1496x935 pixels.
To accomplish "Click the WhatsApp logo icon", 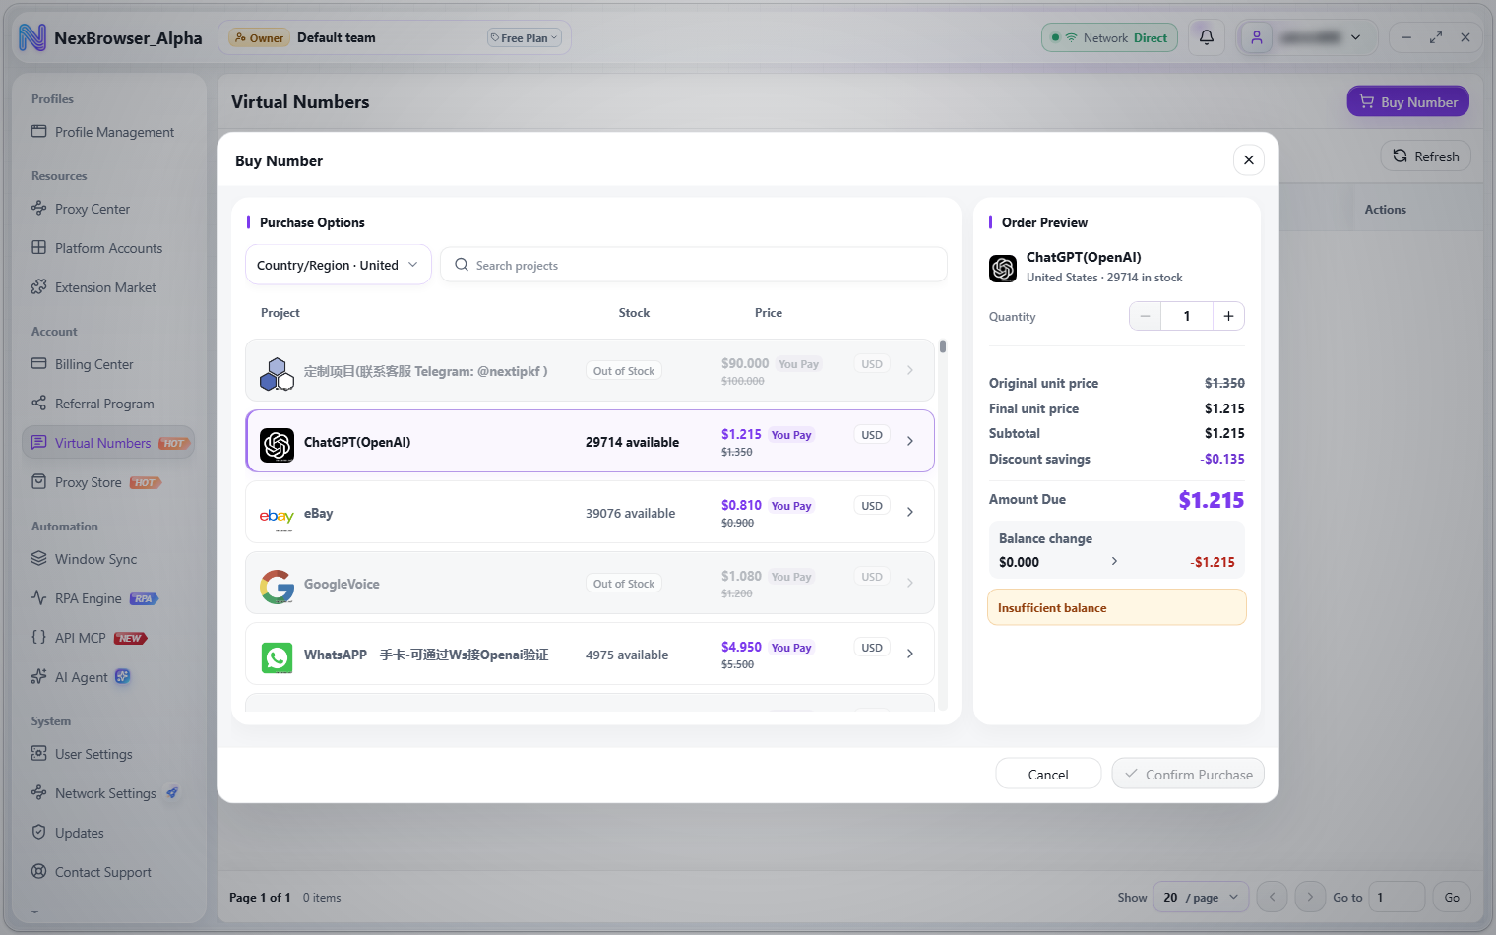I will (277, 657).
